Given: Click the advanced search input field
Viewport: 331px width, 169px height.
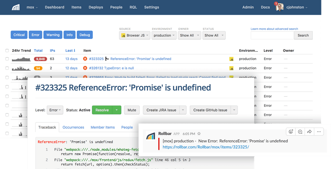Looking at the screenshot, I should 272,35.
